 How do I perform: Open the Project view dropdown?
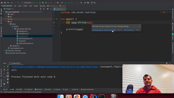(x=9, y=9)
